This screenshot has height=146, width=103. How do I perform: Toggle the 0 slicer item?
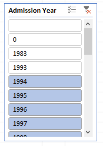click(45, 39)
